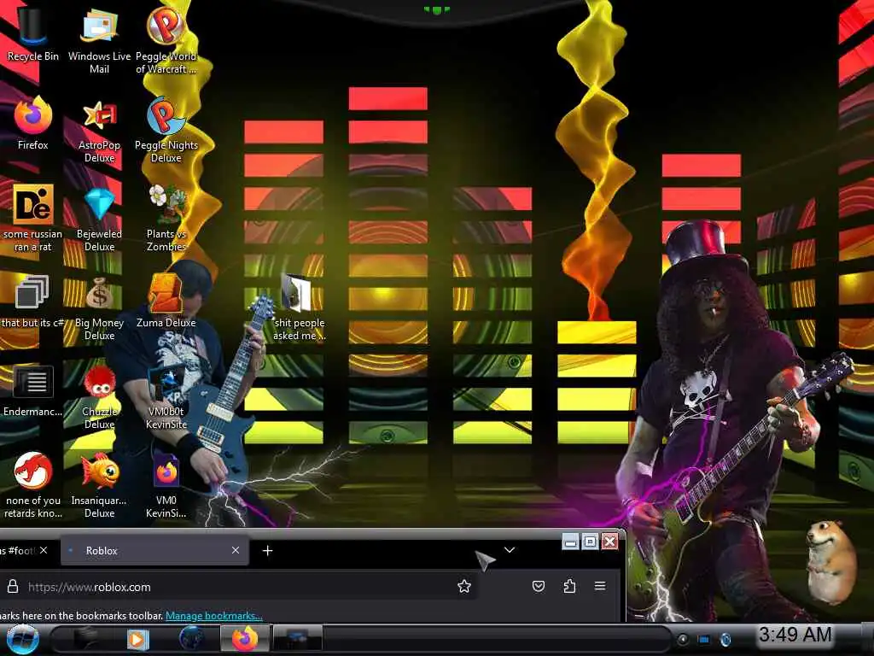Select the Windows Live Mail desktop icon
The image size is (874, 656).
pyautogui.click(x=99, y=39)
